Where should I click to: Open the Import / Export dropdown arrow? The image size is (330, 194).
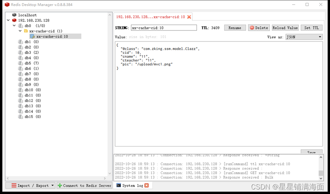(x=52, y=186)
